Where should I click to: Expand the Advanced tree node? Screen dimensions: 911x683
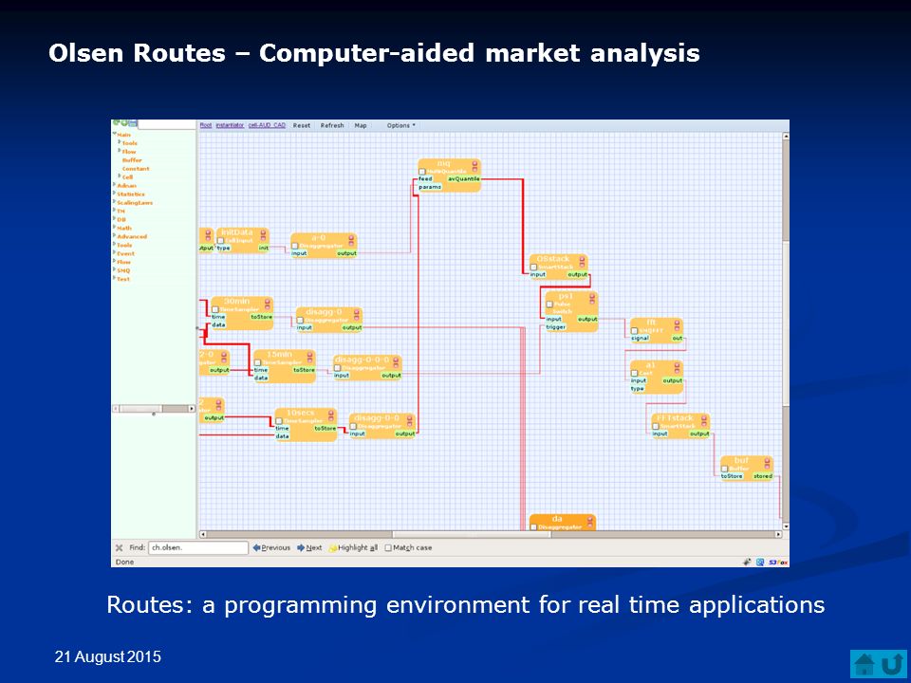click(115, 236)
